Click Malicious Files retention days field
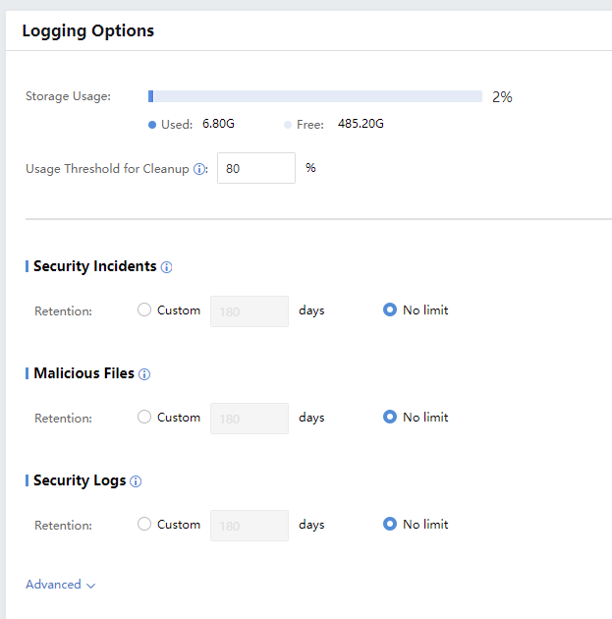This screenshot has height=619, width=612. click(x=250, y=418)
